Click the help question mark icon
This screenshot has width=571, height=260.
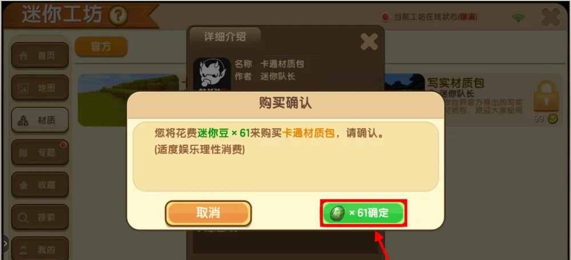pos(118,17)
